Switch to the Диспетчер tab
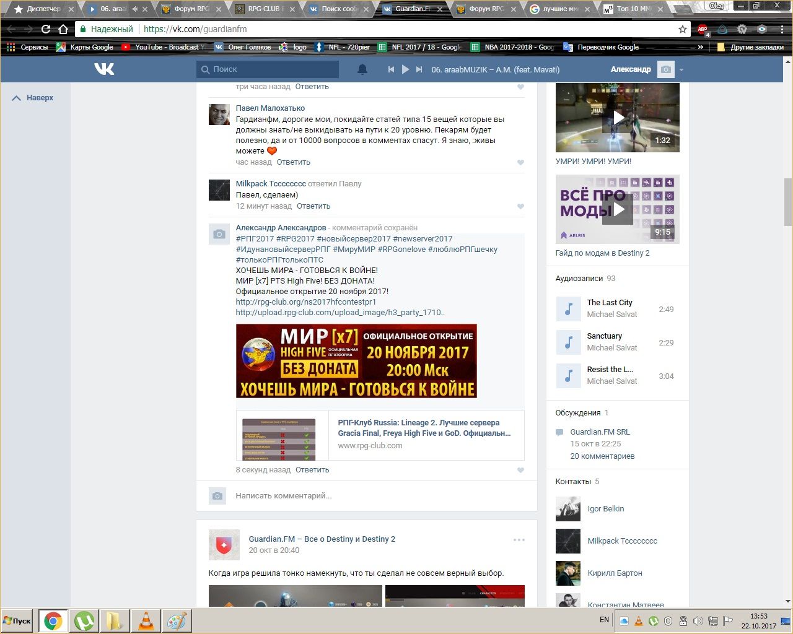The image size is (793, 634). click(43, 9)
